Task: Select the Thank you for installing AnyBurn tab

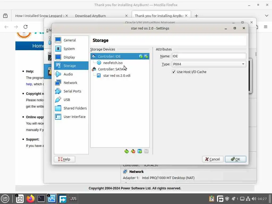Action: coord(159,16)
